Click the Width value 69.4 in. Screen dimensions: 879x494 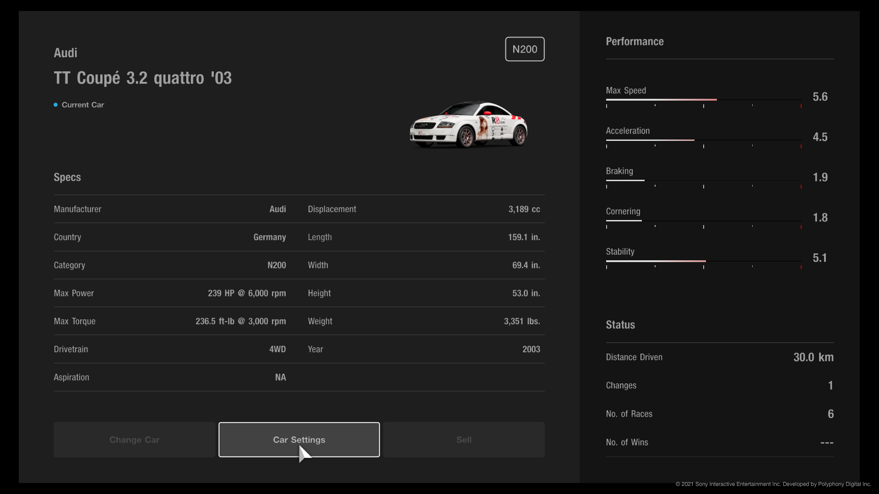(x=526, y=265)
